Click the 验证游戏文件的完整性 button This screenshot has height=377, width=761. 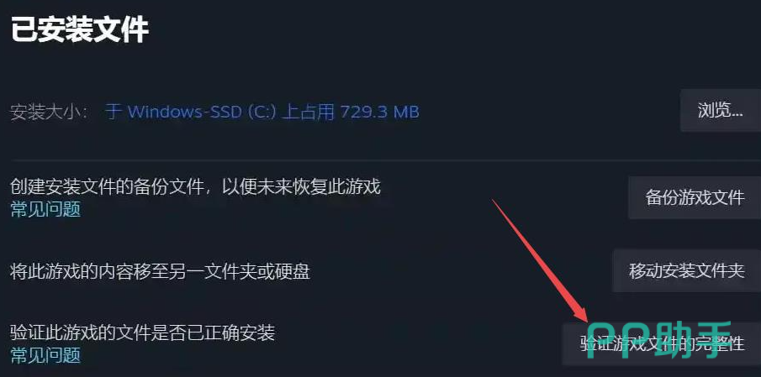click(x=662, y=344)
